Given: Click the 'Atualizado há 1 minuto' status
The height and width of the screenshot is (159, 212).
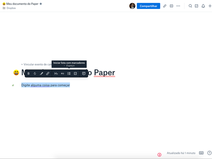Looking at the screenshot, I should 181,153.
